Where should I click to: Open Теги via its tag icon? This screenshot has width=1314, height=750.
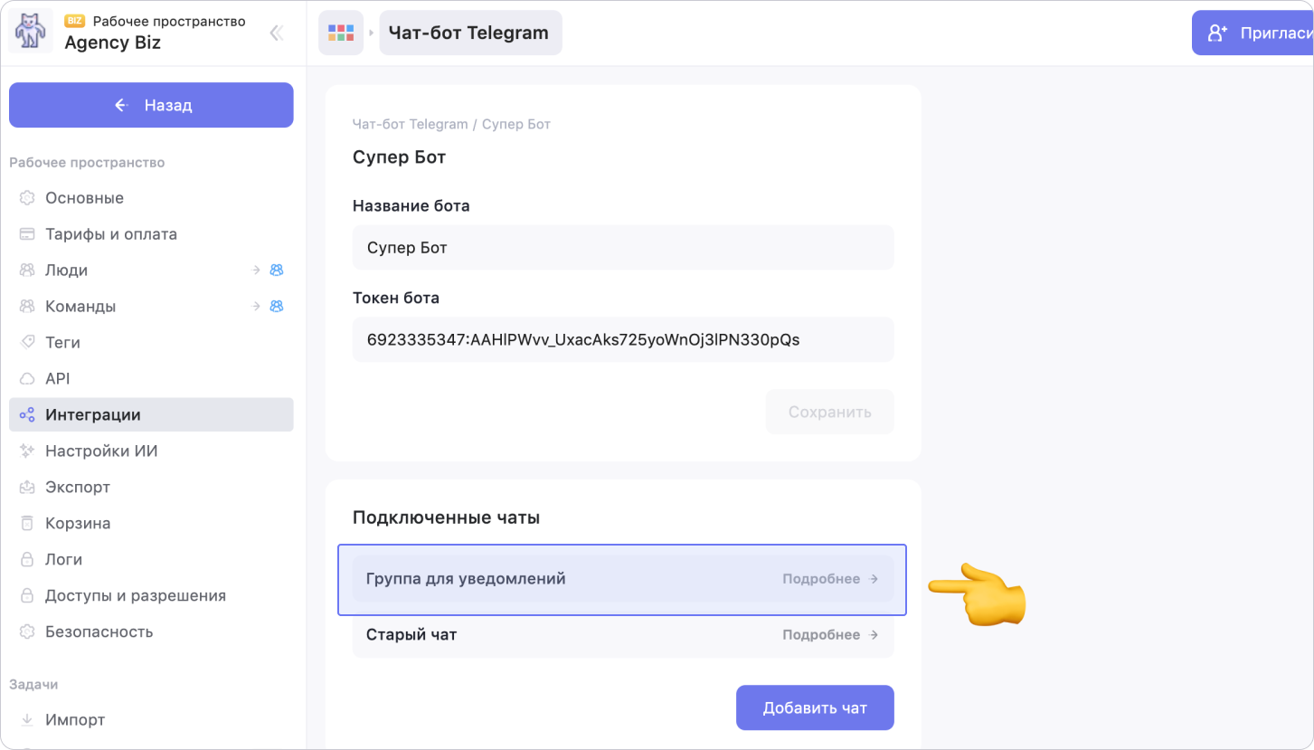27,343
